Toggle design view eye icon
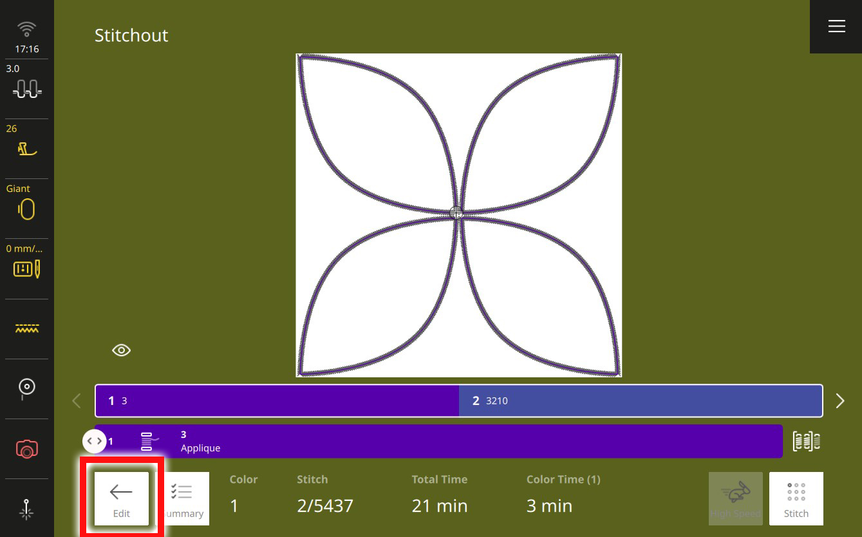 [121, 350]
